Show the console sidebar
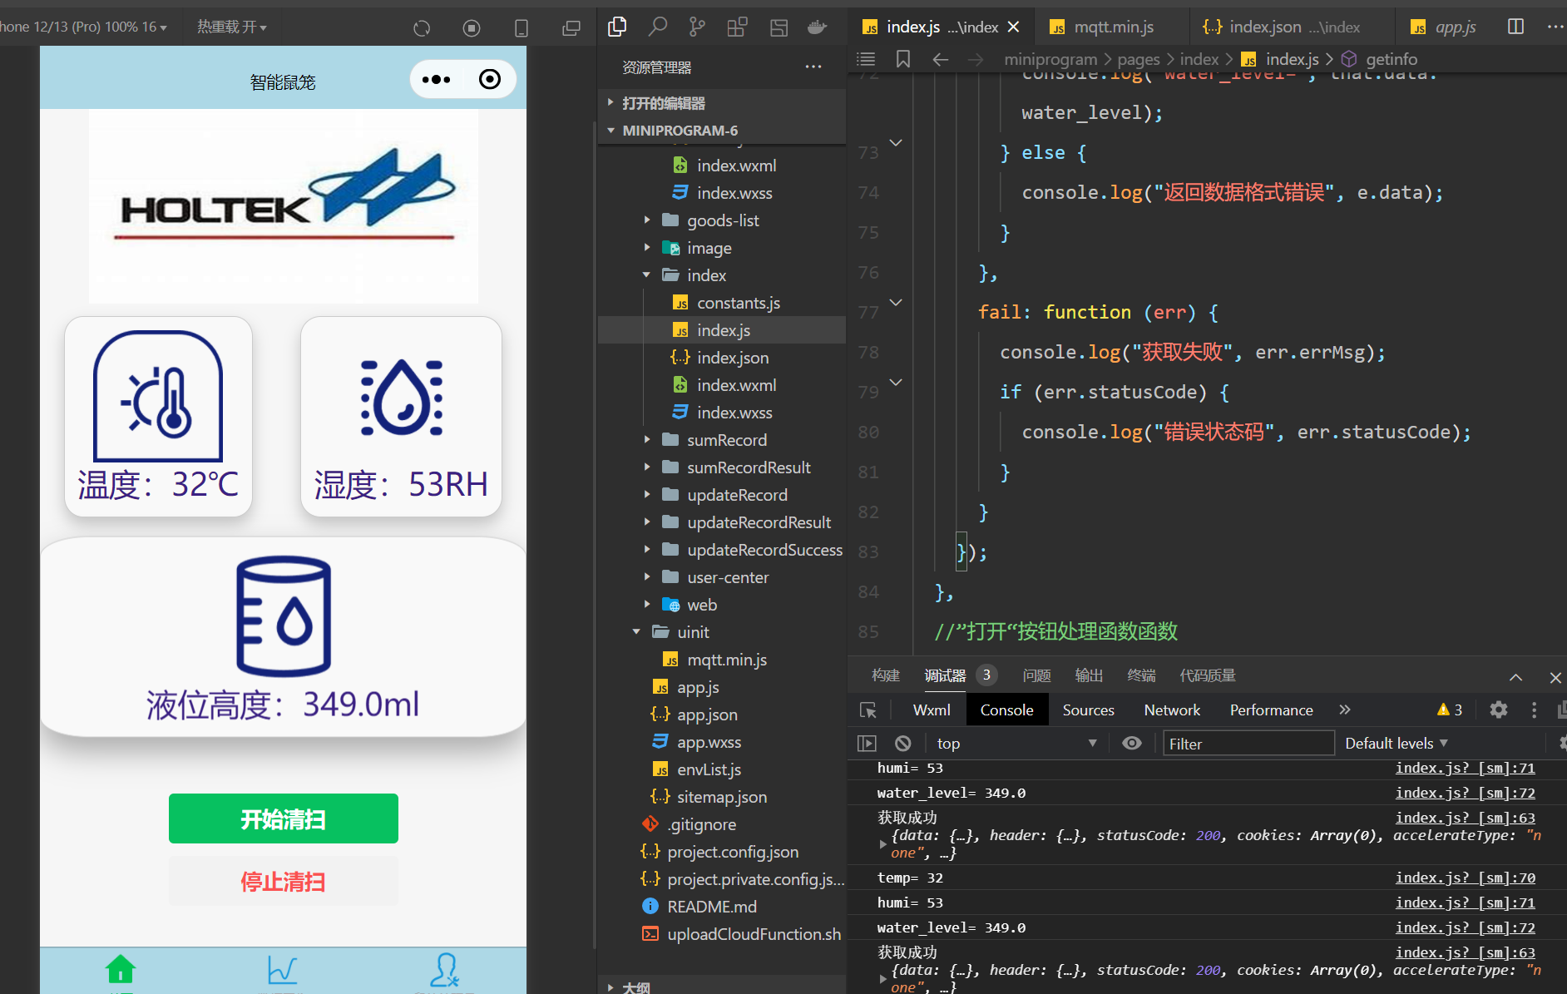 pos(867,743)
